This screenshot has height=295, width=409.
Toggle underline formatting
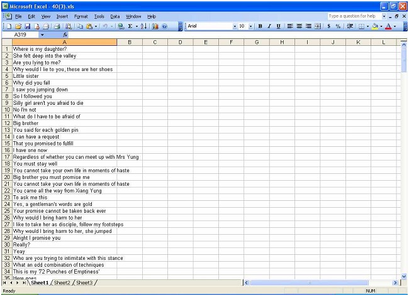(278, 26)
